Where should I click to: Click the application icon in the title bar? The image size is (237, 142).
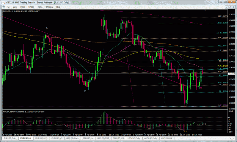tap(3, 3)
